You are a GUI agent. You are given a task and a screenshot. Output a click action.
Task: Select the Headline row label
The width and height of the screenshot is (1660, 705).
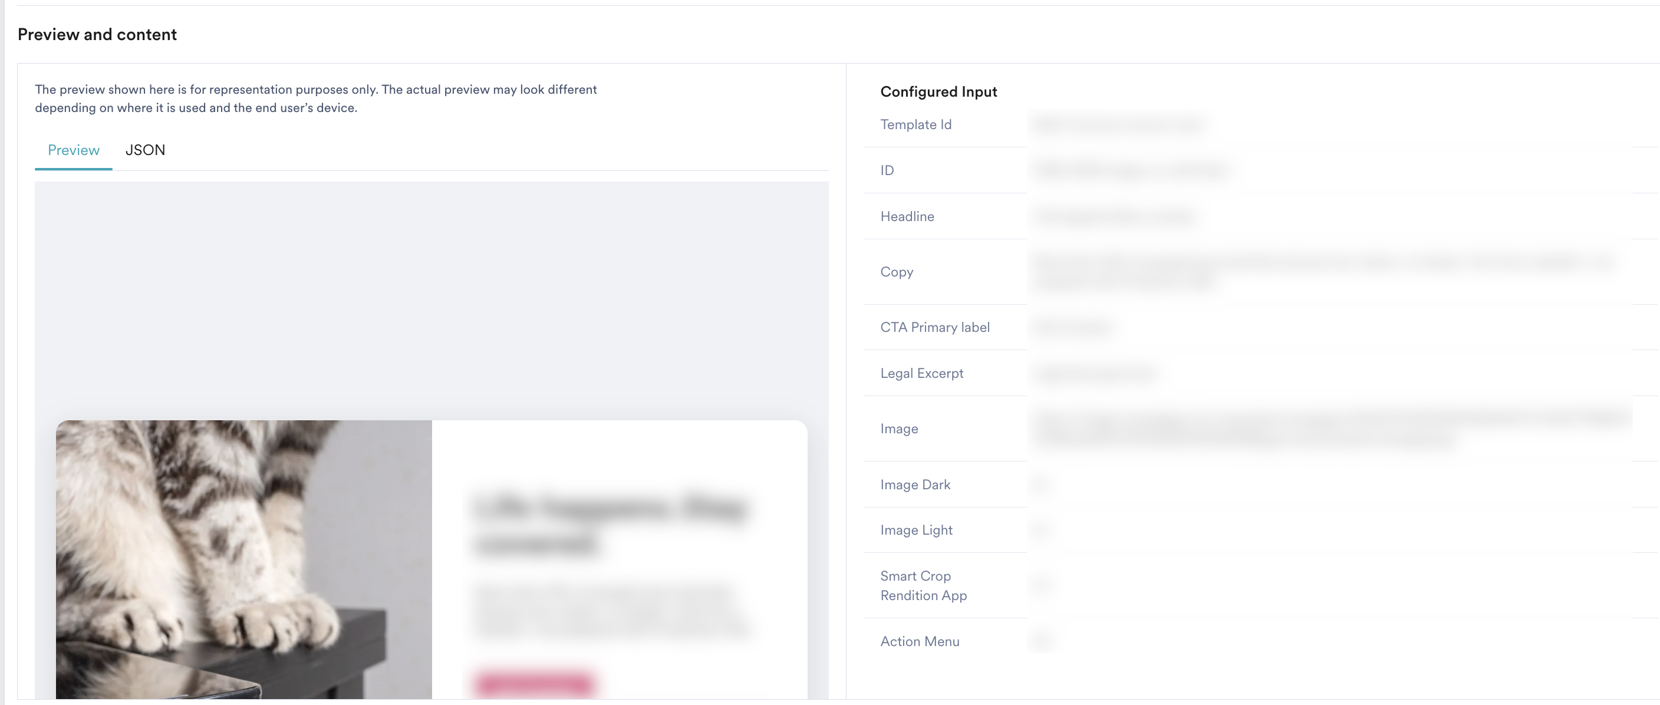tap(907, 216)
